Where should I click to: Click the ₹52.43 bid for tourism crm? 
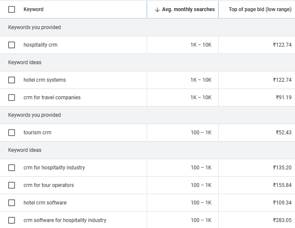tap(283, 133)
